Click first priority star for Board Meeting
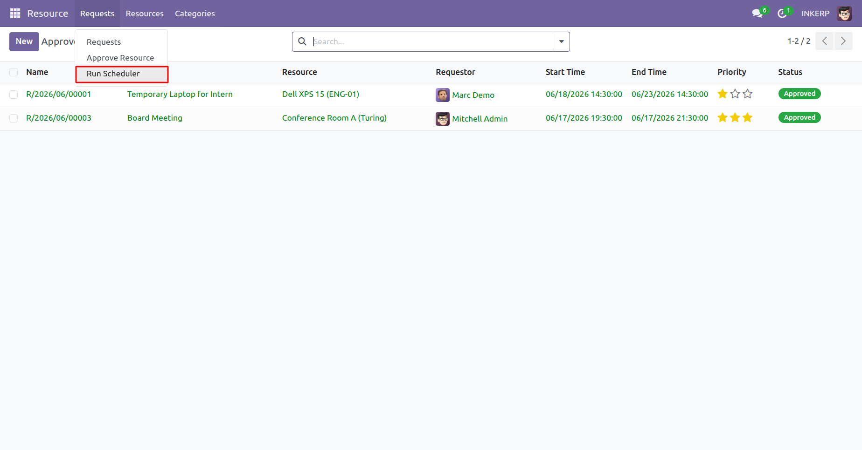Viewport: 862px width, 450px height. 723,118
